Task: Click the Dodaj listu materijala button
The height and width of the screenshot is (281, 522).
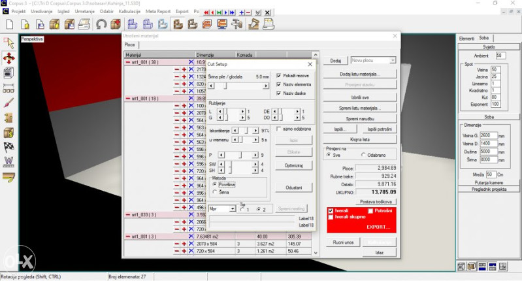Action: pyautogui.click(x=360, y=74)
